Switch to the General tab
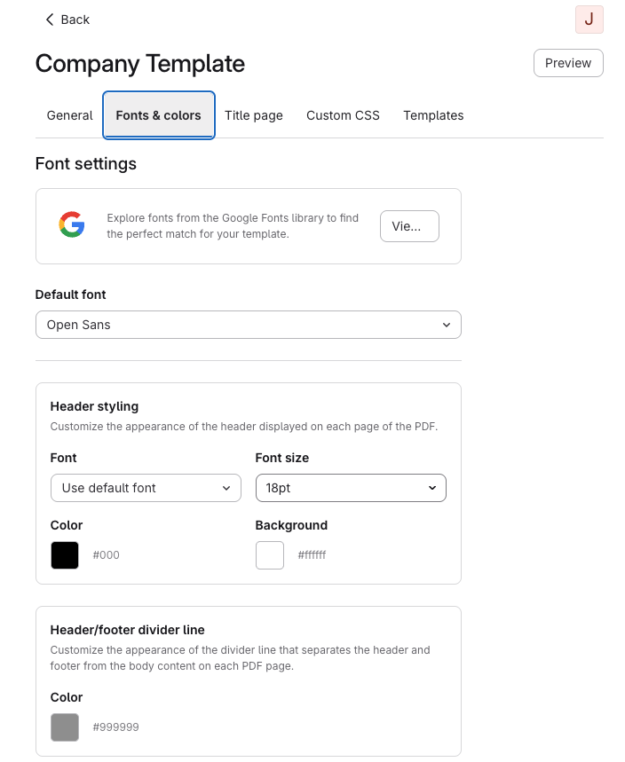Viewport: 625px width, 762px height. (69, 115)
